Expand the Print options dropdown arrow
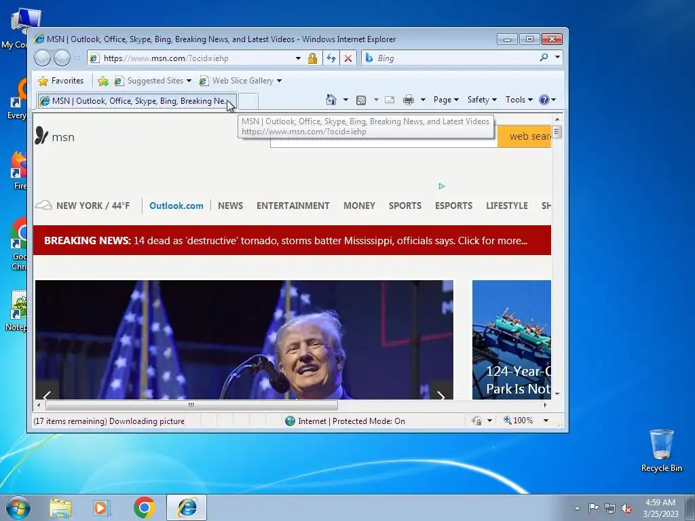 tap(423, 100)
